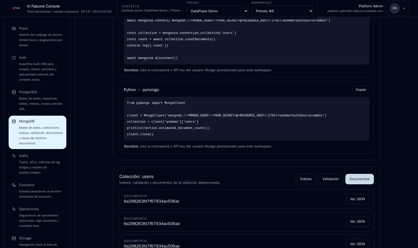Click document ID 6a298263fd7f67934ac506ad

point(152,224)
